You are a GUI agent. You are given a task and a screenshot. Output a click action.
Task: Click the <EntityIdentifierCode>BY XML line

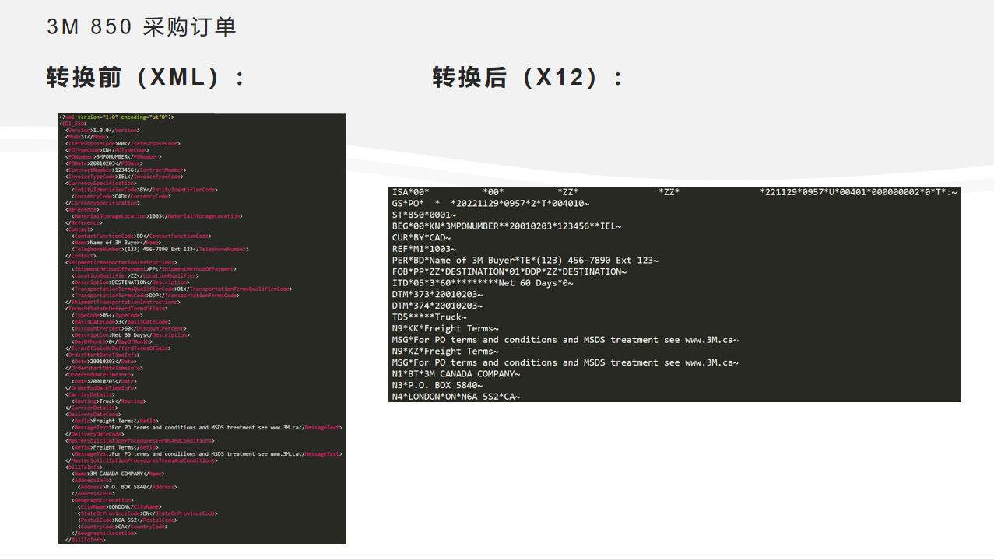pyautogui.click(x=145, y=190)
